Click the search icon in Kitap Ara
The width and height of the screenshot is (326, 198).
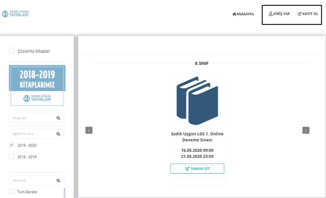click(x=58, y=118)
